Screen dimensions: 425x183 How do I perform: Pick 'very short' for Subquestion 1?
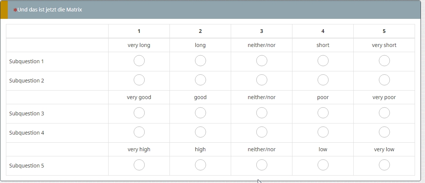click(x=384, y=61)
